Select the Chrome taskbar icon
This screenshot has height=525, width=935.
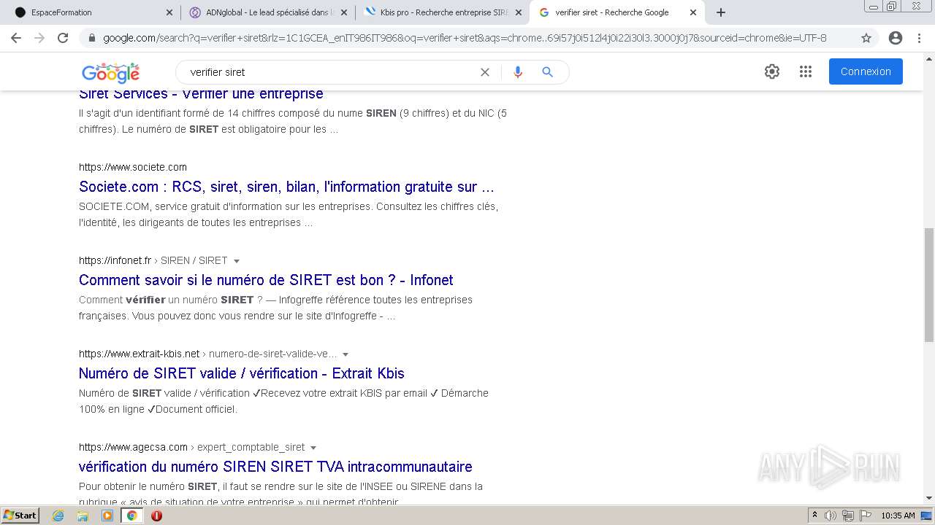pos(131,516)
